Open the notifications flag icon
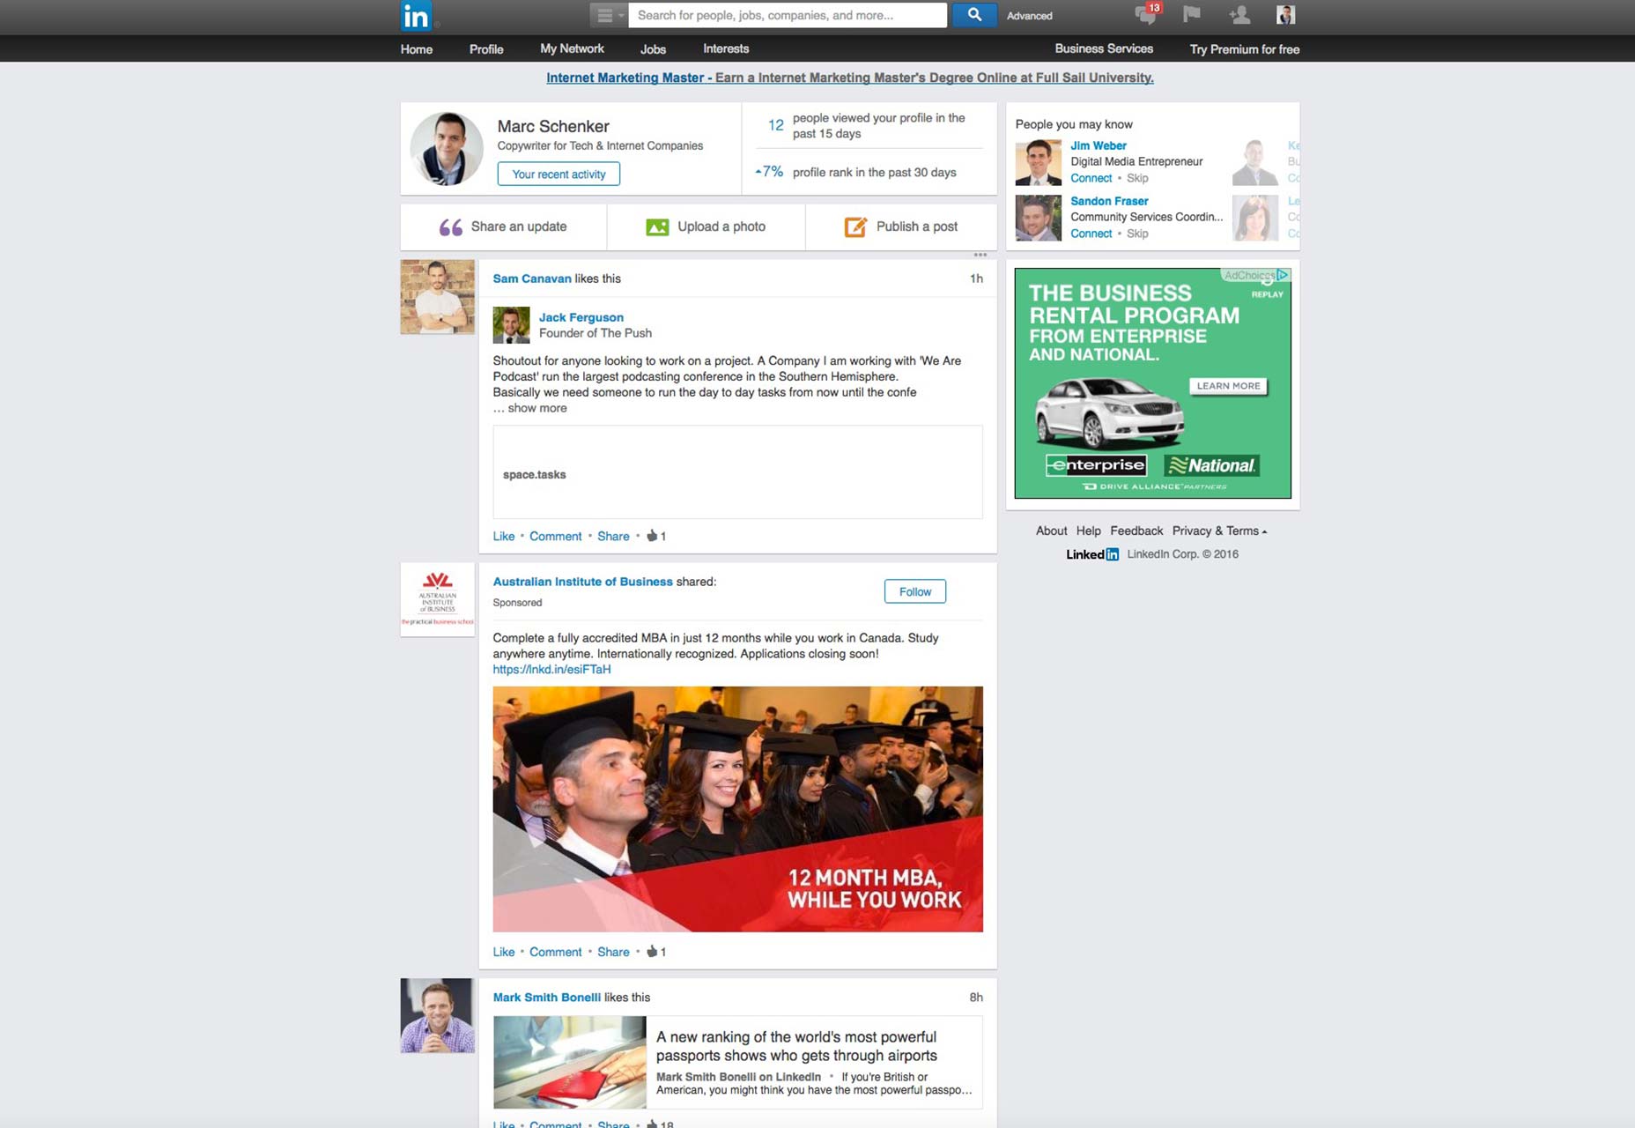This screenshot has width=1635, height=1128. tap(1191, 14)
